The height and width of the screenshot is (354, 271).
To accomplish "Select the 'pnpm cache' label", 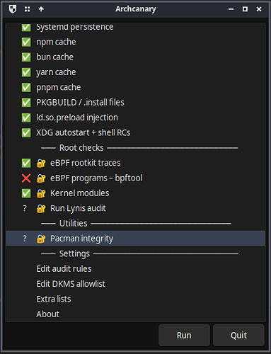I will coord(59,88).
